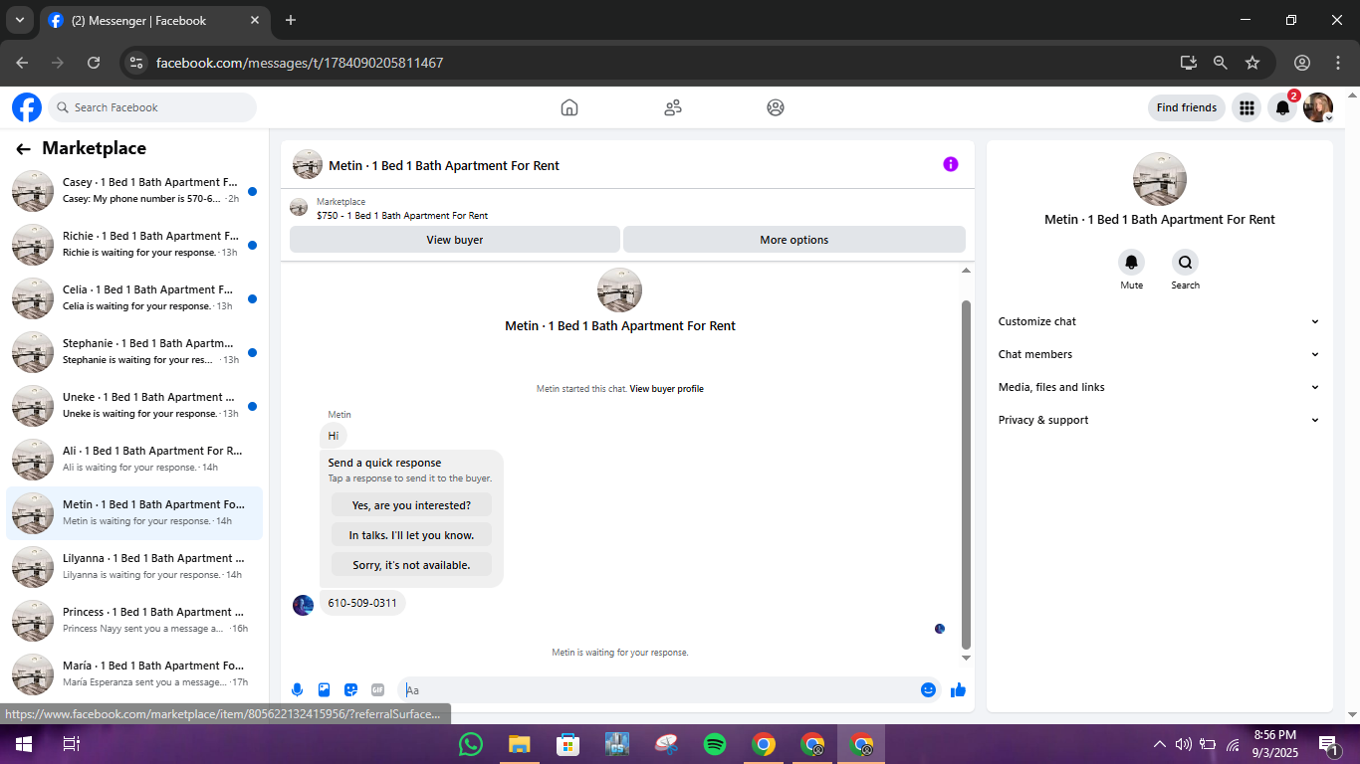Click the chat scrollbar thumb
Screen dimensions: 1360x764
tap(966, 475)
